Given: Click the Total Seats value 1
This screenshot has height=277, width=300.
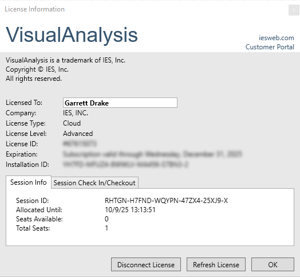Looking at the screenshot, I should 106,228.
